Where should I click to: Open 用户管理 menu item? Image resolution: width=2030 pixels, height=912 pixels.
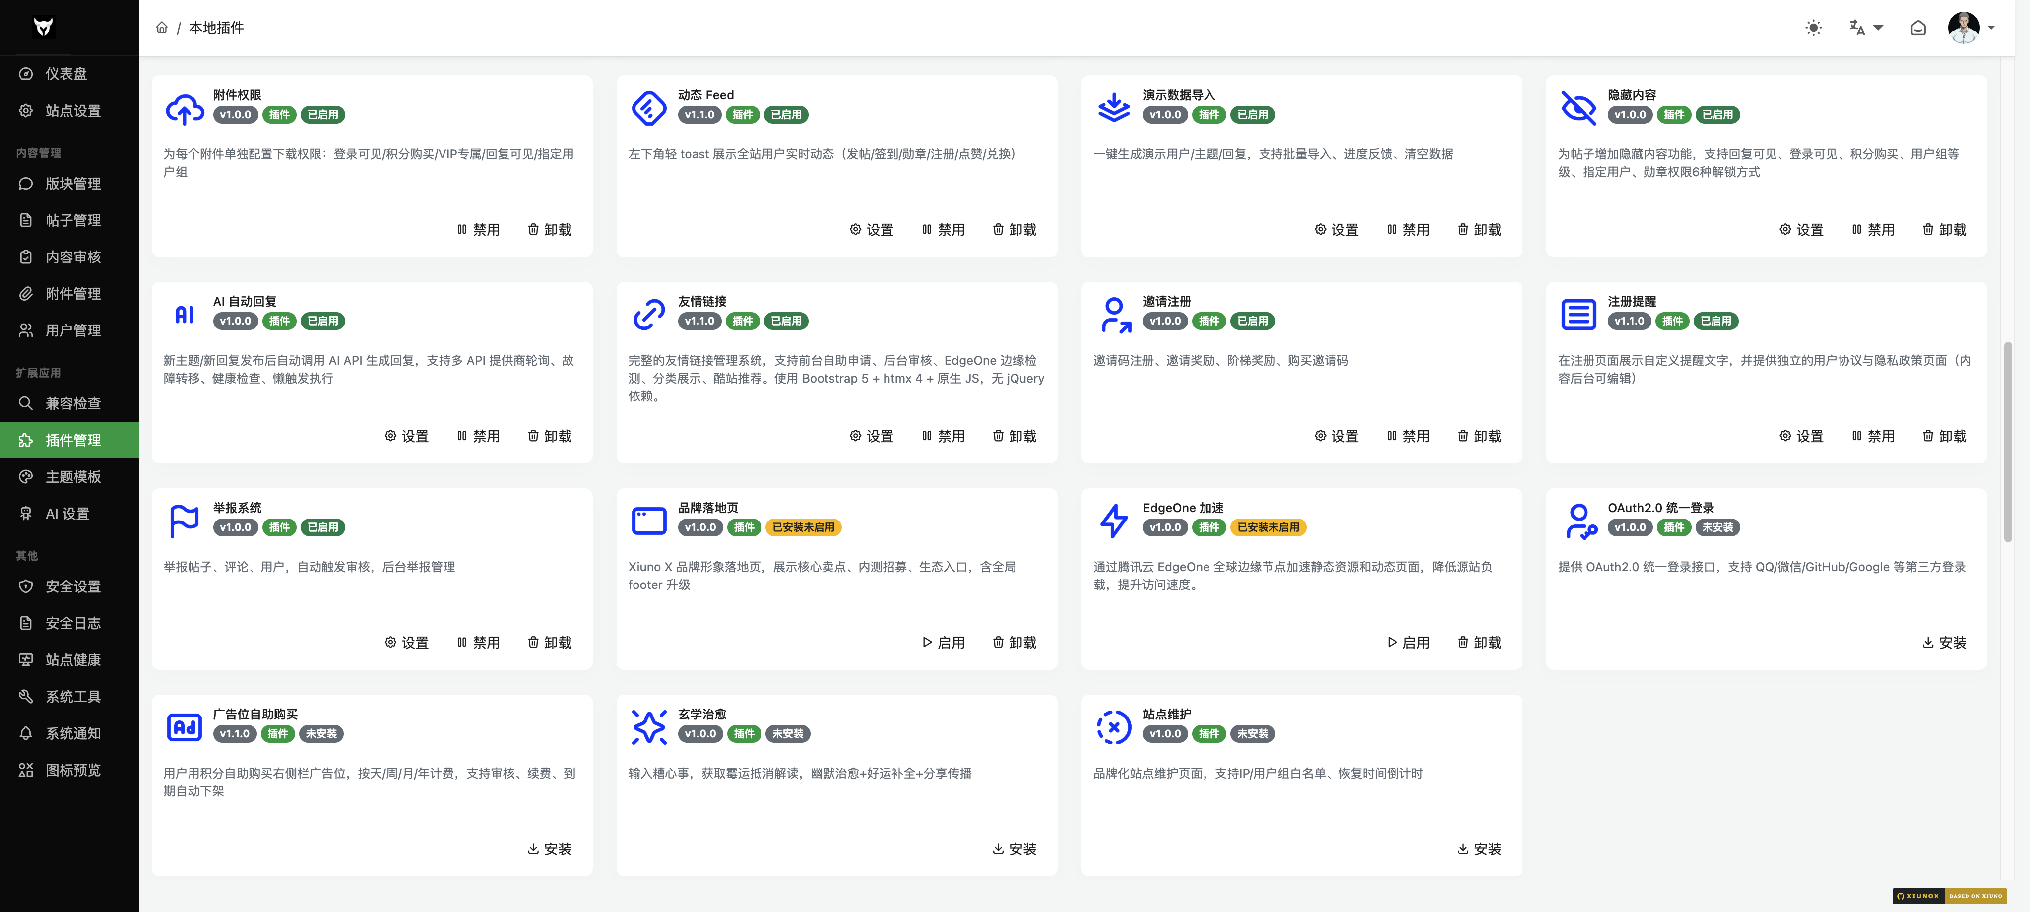(x=69, y=330)
